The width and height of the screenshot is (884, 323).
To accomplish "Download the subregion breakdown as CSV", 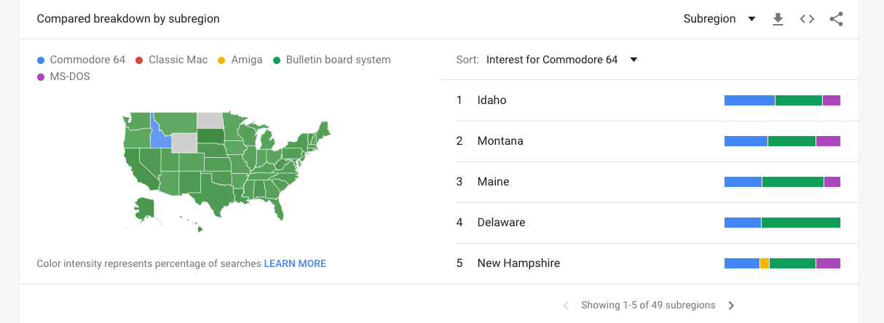I will [778, 20].
